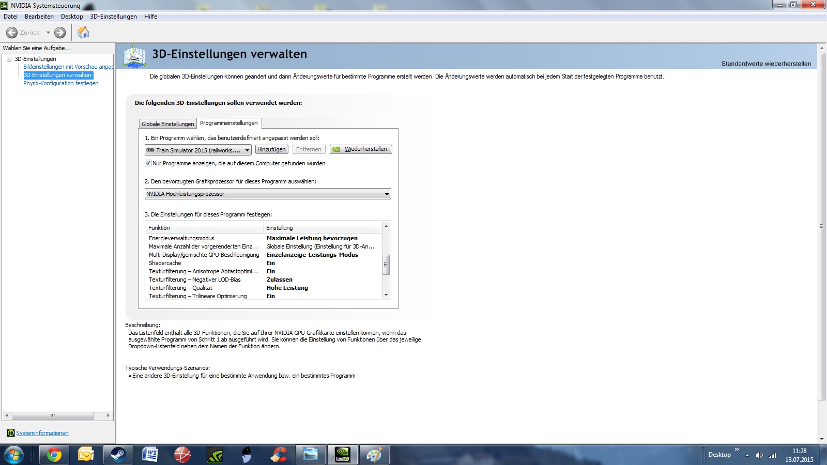Click the 3D settings header icon
The width and height of the screenshot is (827, 465).
(x=134, y=56)
